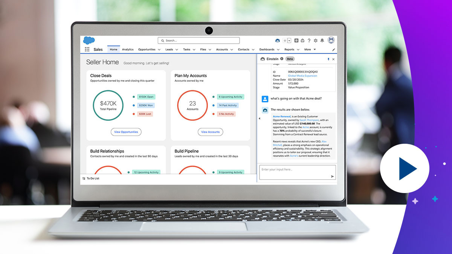The image size is (452, 254).
Task: Toggle the 3 No Activity filter chip
Action: pos(226,114)
